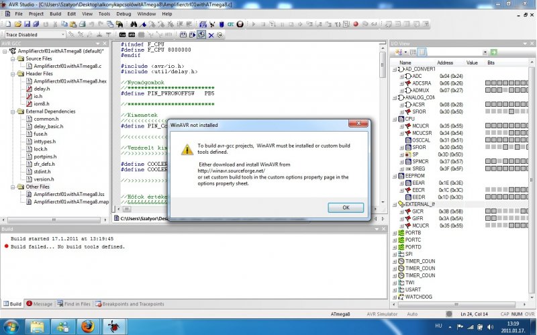The image size is (537, 335).
Task: Click the Windows Start orb
Action: (x=11, y=326)
